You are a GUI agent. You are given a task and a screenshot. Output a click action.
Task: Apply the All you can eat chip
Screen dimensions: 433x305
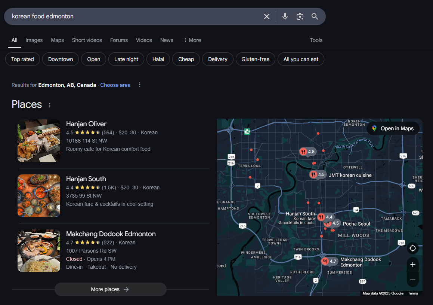301,59
